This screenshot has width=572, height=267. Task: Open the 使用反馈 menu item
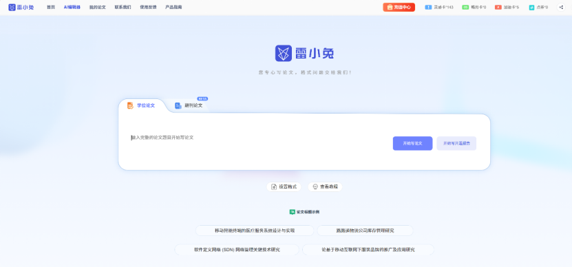[x=148, y=8]
